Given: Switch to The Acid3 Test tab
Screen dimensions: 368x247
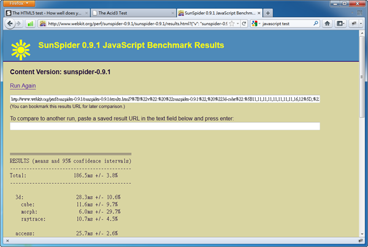Looking at the screenshot, I should click(133, 13).
